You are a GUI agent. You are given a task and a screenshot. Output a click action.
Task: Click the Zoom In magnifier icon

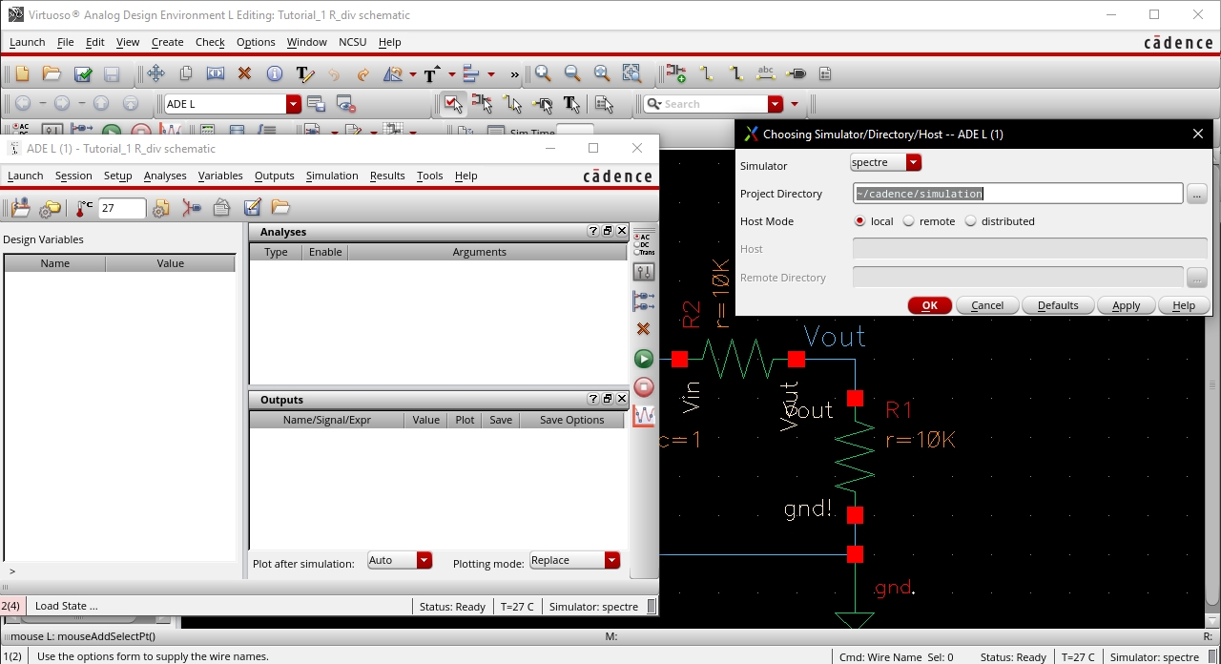(x=543, y=73)
